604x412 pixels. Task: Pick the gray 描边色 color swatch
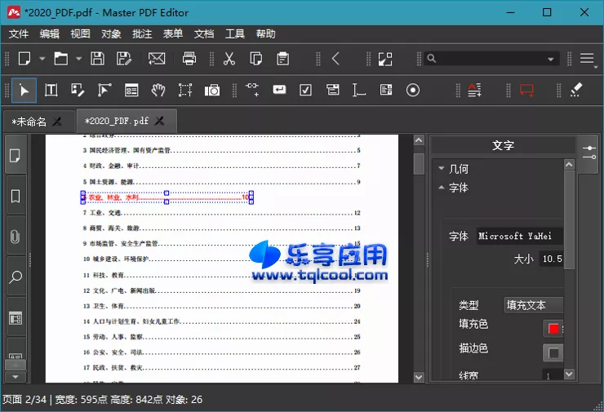click(x=553, y=352)
